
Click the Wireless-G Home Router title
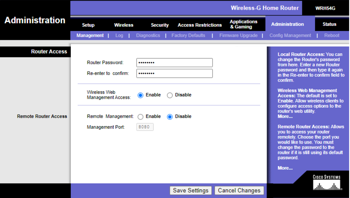pyautogui.click(x=265, y=8)
